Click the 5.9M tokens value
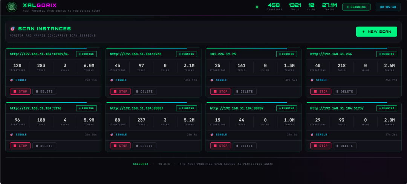407x184 pixels. coord(89,120)
